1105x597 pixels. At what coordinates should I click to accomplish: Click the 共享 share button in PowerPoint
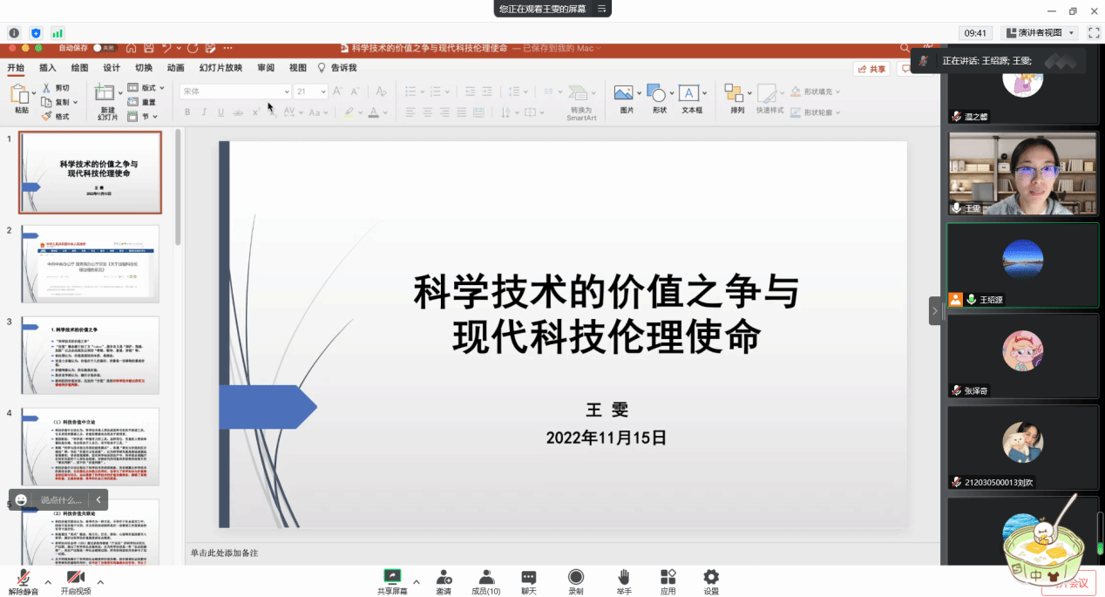point(871,69)
